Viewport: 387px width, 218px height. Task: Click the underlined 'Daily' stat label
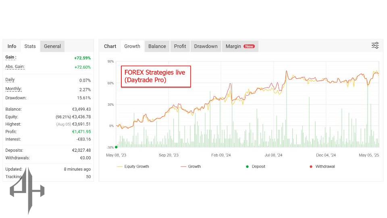pos(10,80)
